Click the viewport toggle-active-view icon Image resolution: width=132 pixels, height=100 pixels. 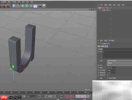click(96, 10)
